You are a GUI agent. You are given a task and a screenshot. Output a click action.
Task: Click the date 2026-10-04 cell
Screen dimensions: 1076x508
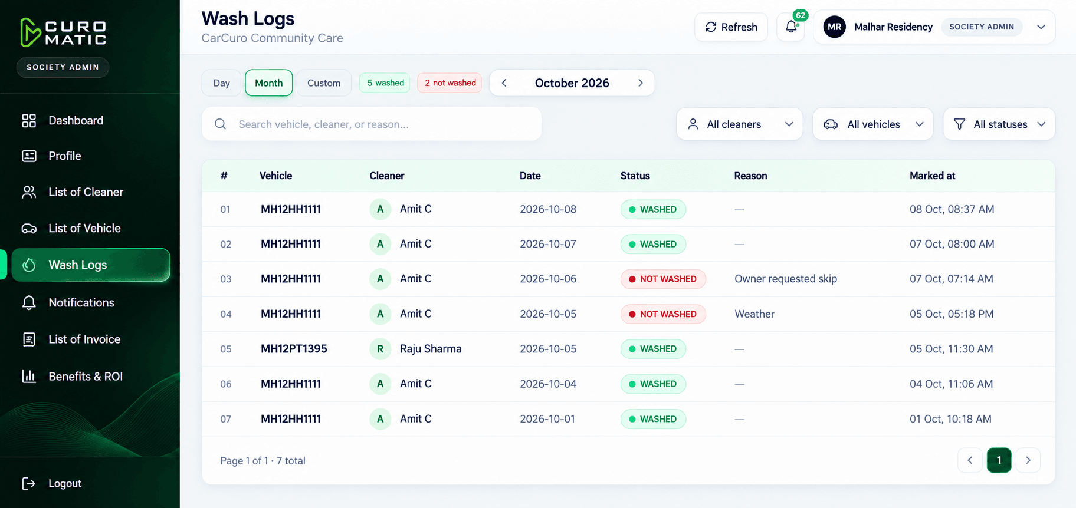[548, 384]
